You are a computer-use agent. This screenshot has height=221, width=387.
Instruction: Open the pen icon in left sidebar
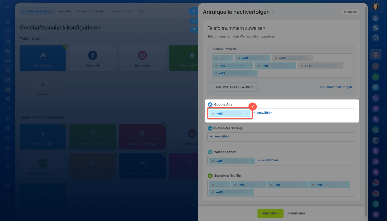point(8,118)
